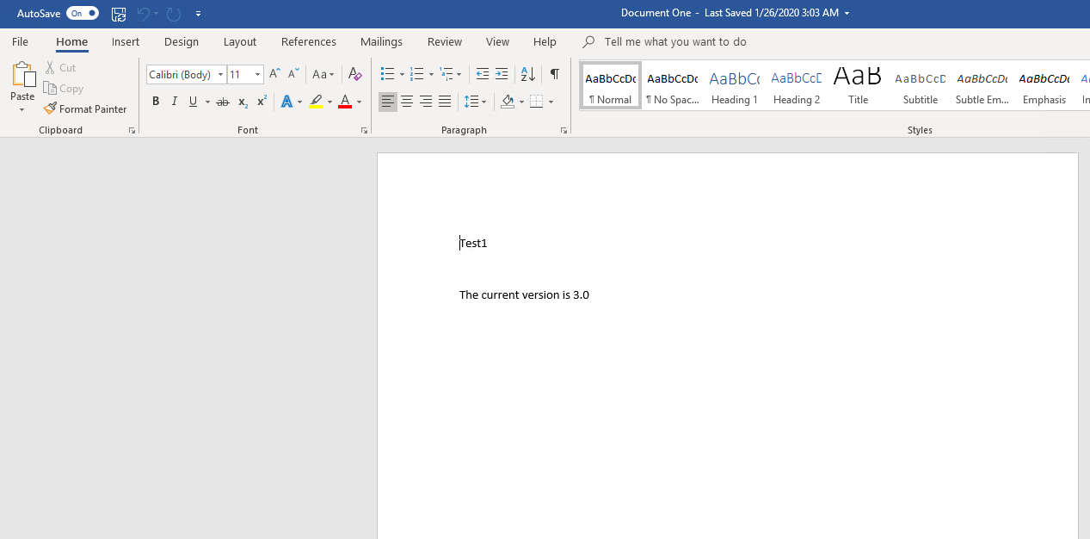This screenshot has height=539, width=1090.
Task: Switch to the Design tab
Action: pyautogui.click(x=182, y=41)
